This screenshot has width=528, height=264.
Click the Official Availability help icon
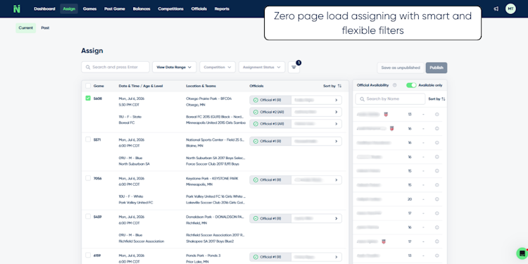(395, 85)
